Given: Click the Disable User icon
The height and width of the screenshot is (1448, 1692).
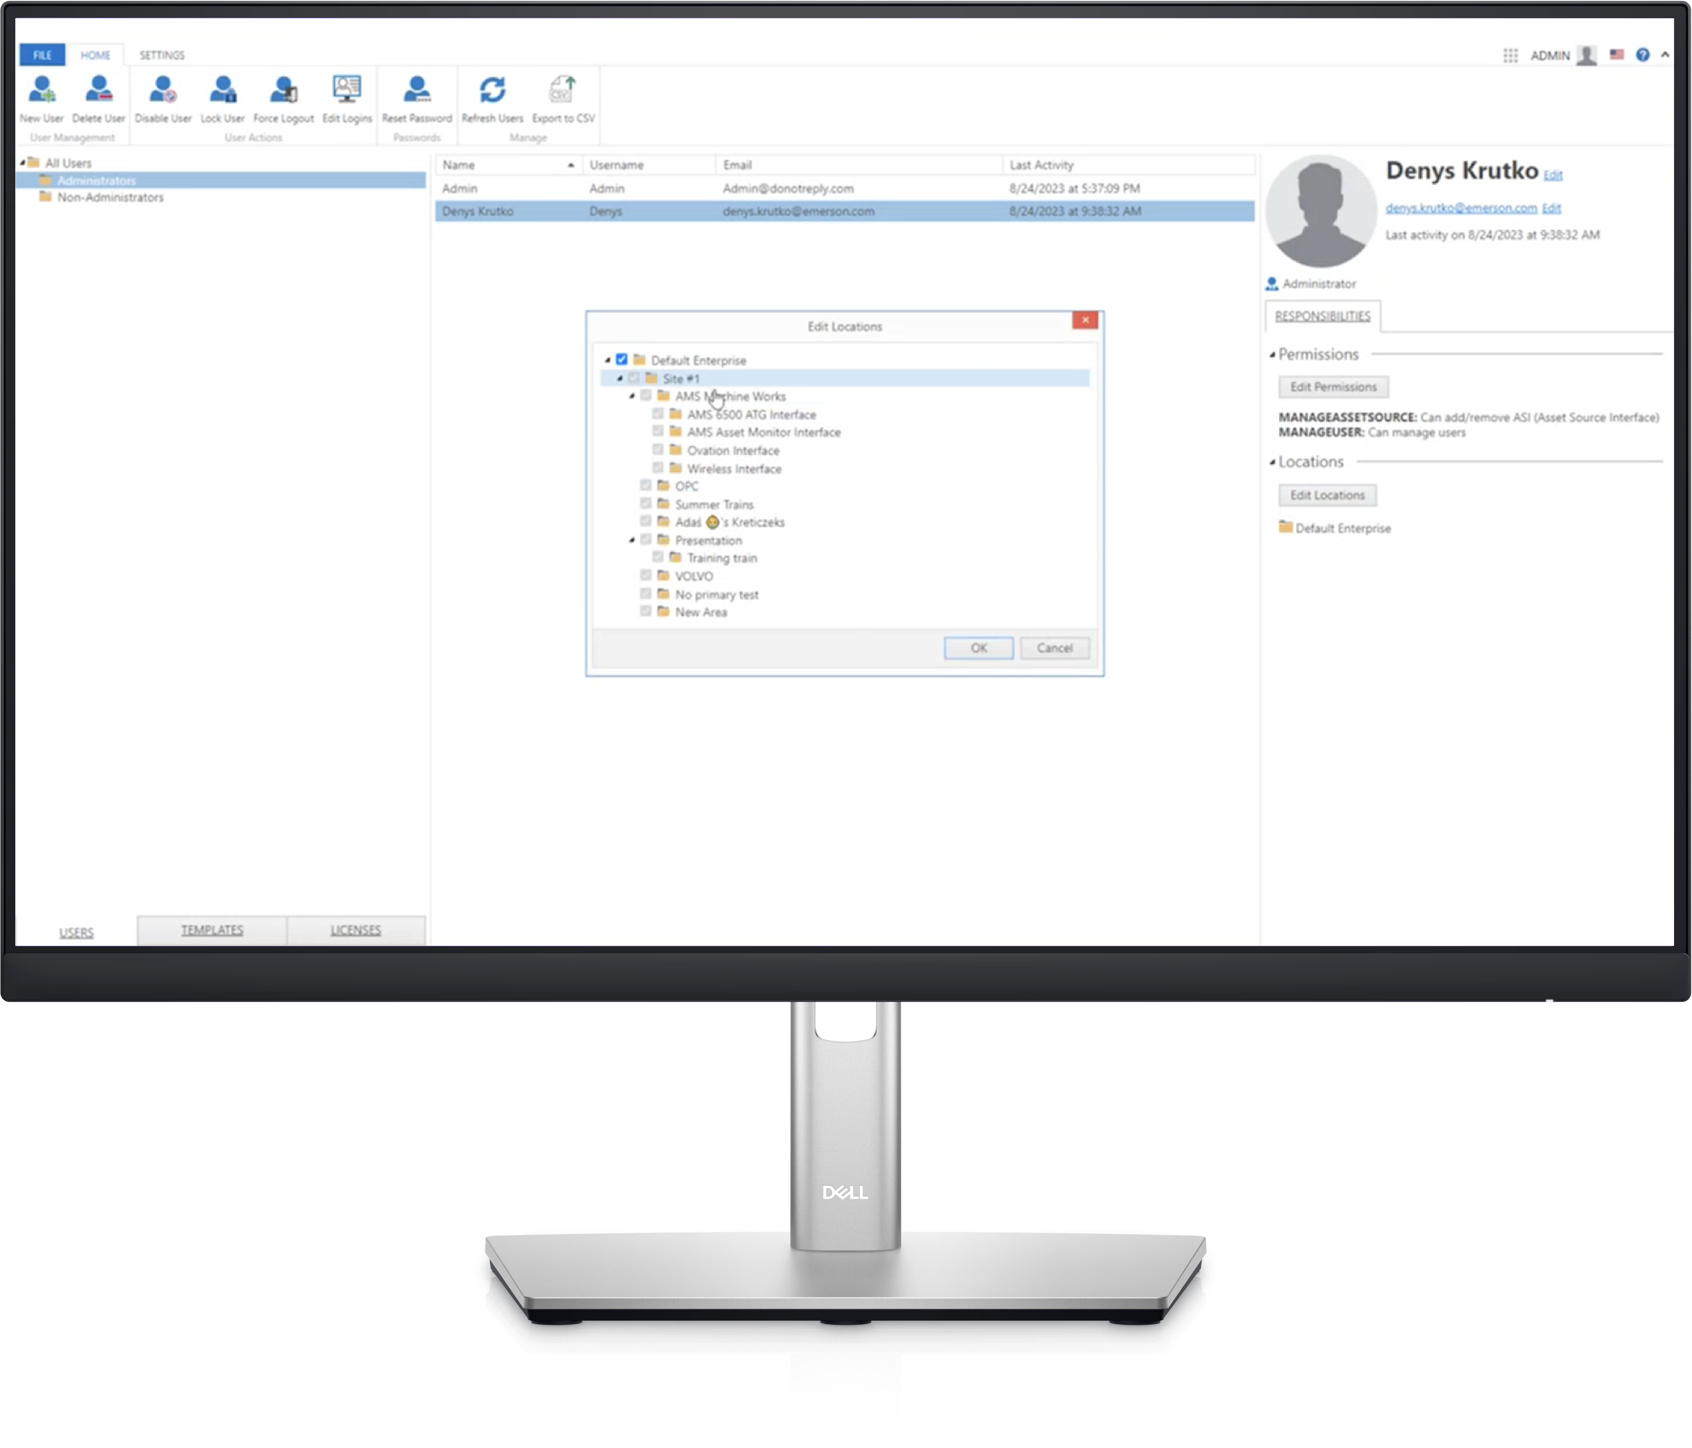Looking at the screenshot, I should point(163,91).
